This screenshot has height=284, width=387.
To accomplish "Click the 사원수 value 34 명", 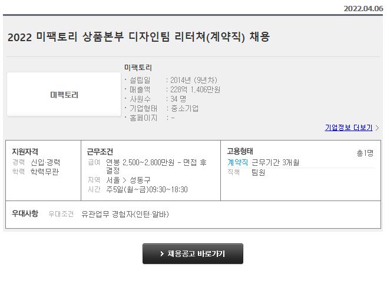I will 178,99.
